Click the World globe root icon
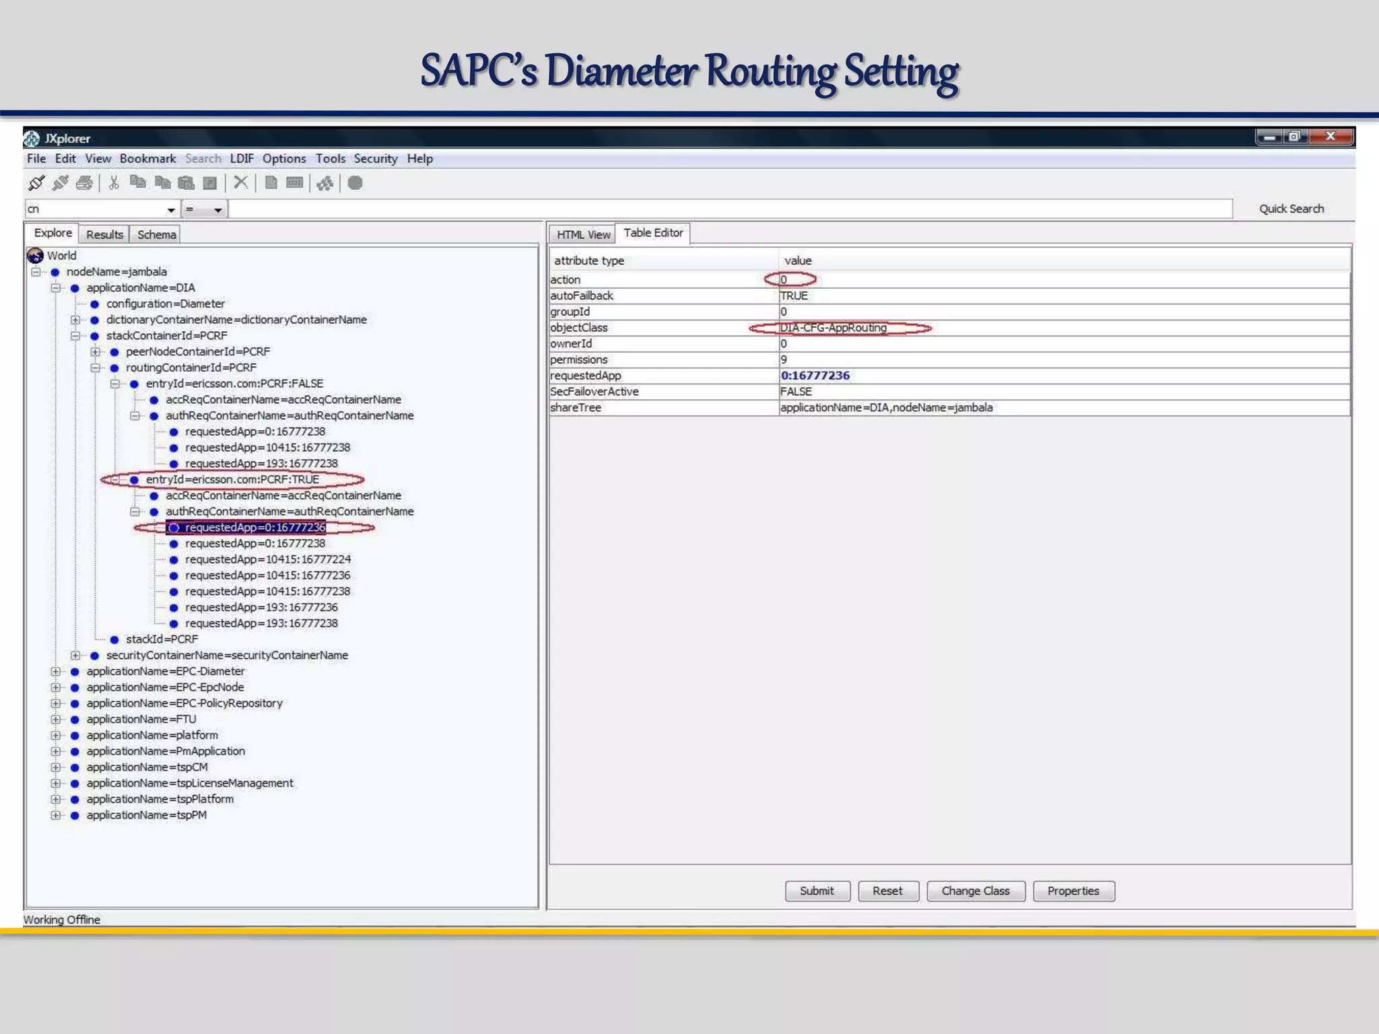 click(x=35, y=256)
